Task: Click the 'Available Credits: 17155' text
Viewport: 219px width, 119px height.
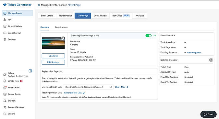Action: tap(18, 76)
